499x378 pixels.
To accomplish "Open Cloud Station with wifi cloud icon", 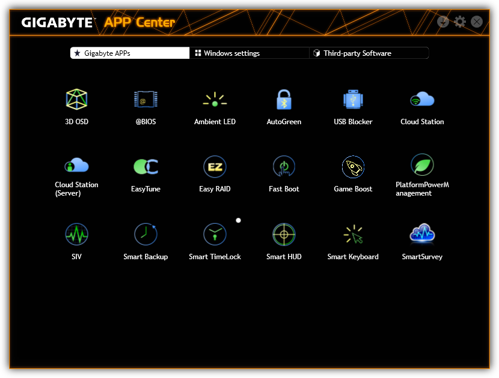I will pos(422,99).
